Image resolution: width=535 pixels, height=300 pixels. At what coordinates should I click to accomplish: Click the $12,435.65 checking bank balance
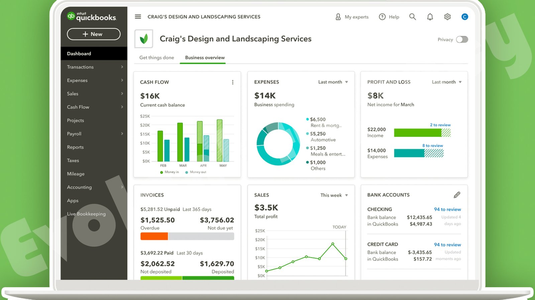coord(419,217)
